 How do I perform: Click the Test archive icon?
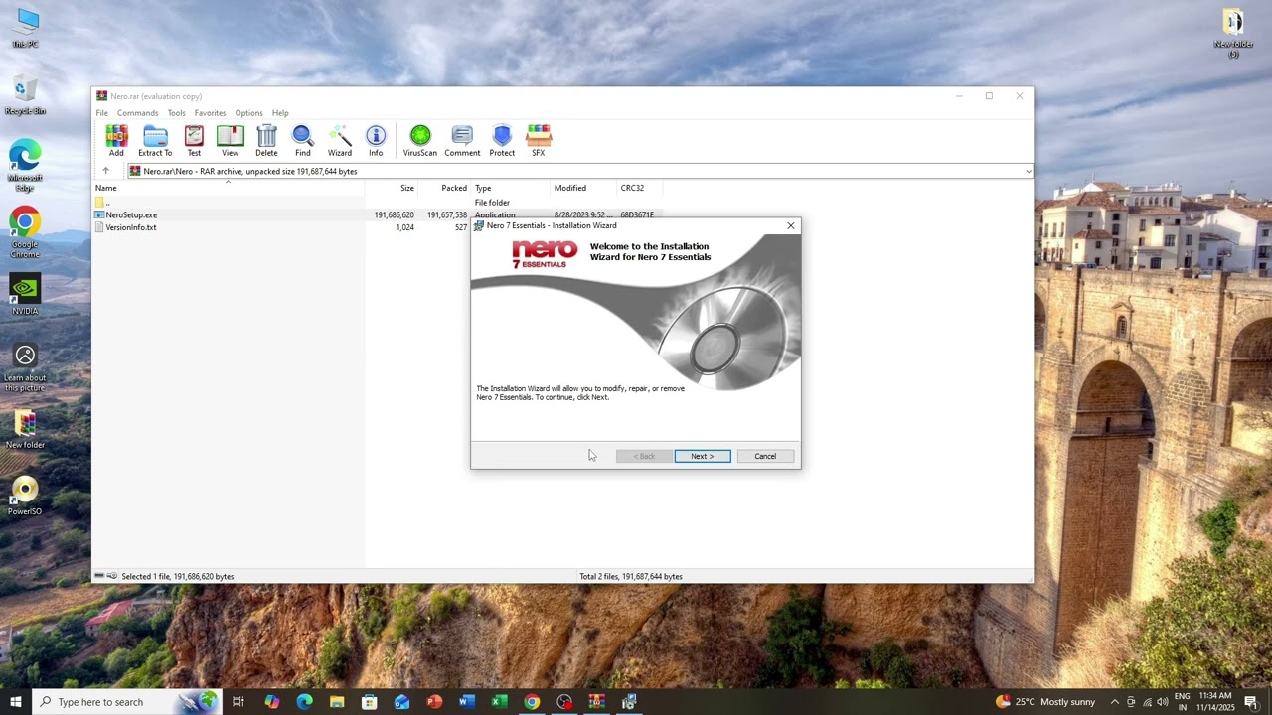click(x=194, y=141)
